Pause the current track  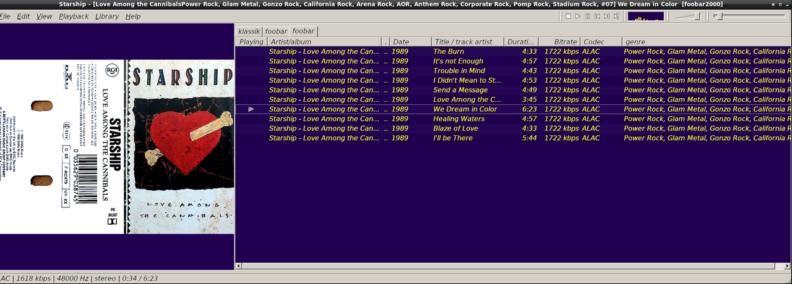pos(587,16)
